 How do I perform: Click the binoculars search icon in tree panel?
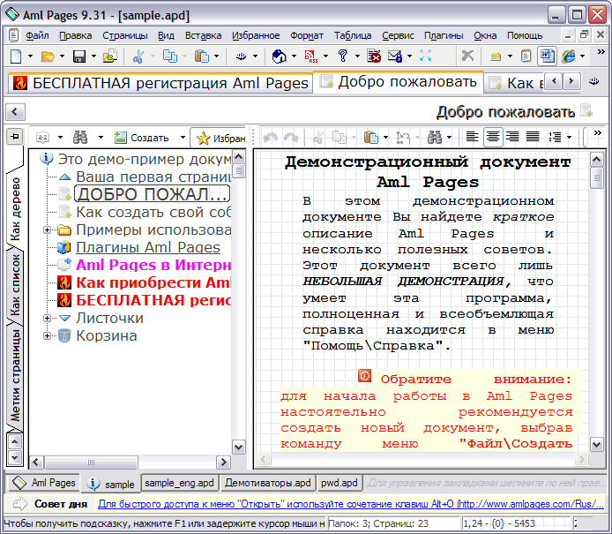(80, 137)
